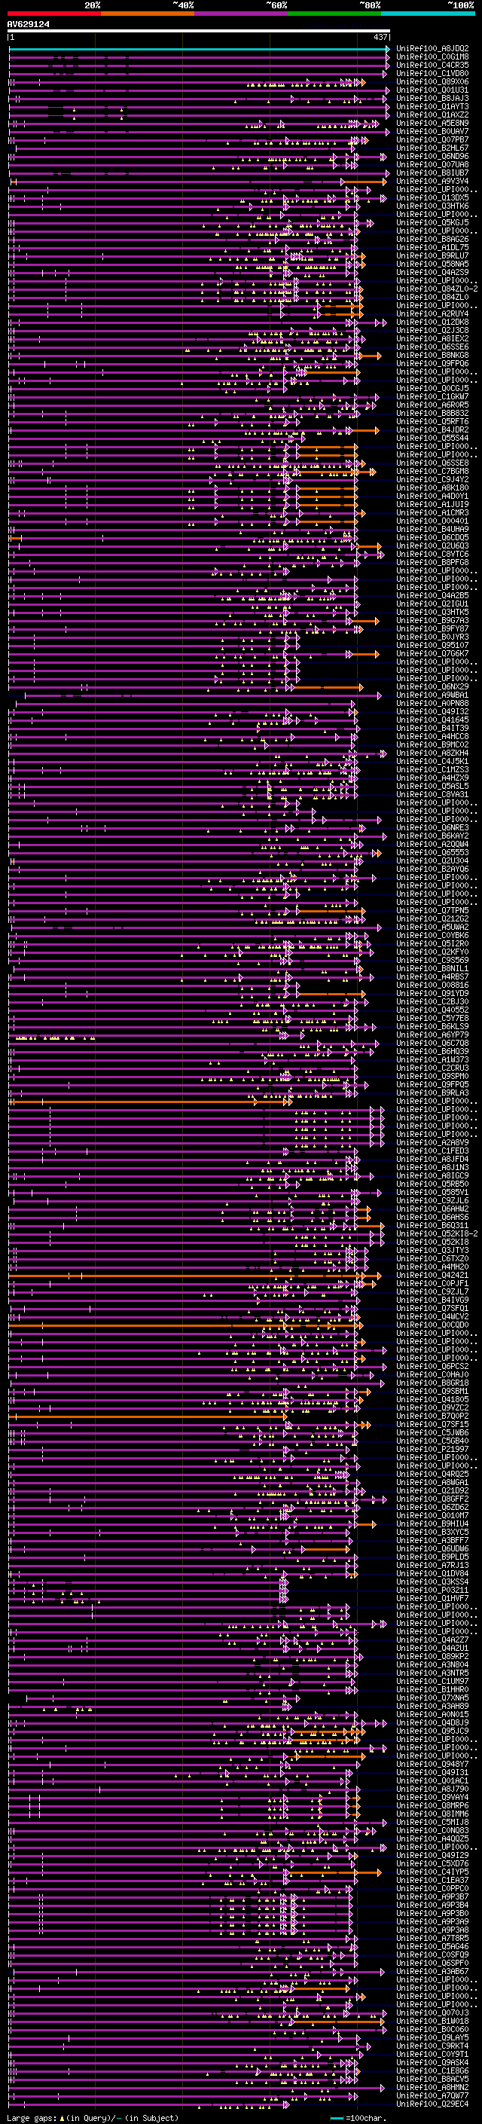This screenshot has width=482, height=2124.
Task: Click UniRef100_Q9VAY4 label
Action: click(432, 1798)
